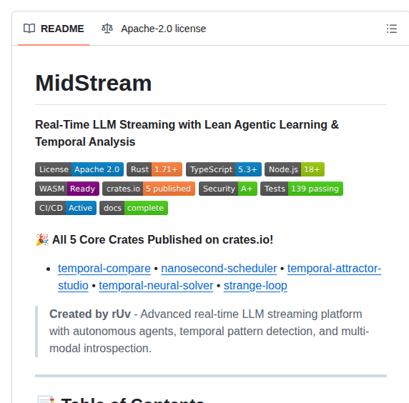Click the Security A+ badge
Screen dimensions: 409x403
tap(228, 189)
